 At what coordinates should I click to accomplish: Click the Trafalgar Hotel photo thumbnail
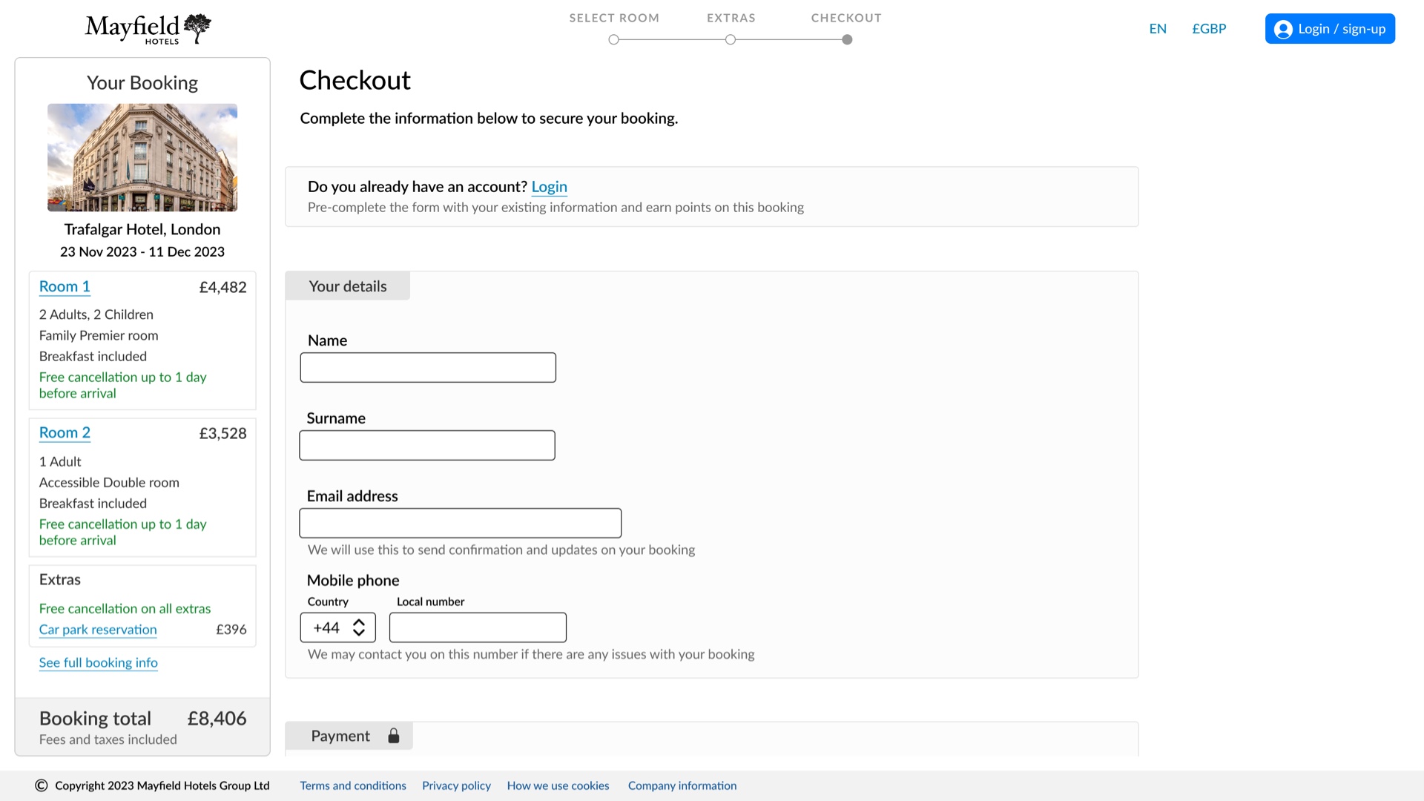click(x=142, y=157)
